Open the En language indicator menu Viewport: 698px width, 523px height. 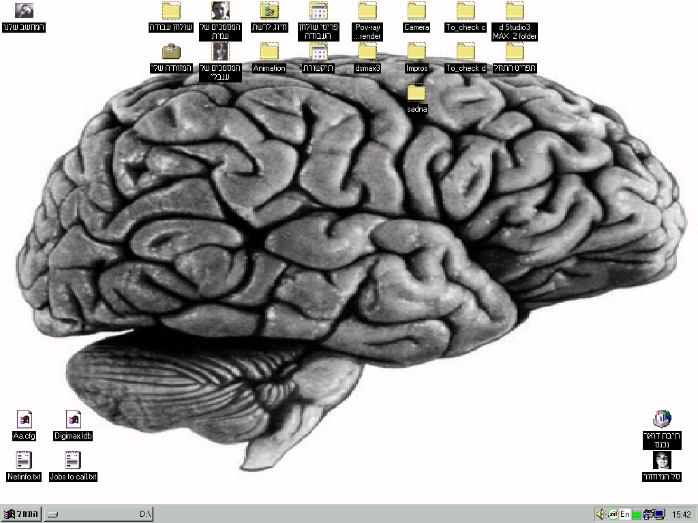pyautogui.click(x=624, y=514)
